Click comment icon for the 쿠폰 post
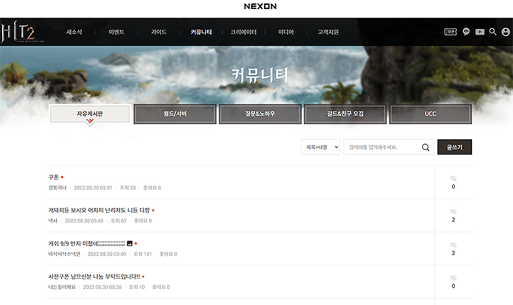The height and width of the screenshot is (305, 513). [x=453, y=179]
